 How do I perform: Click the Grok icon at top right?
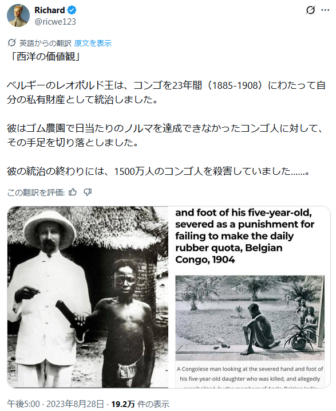click(x=310, y=10)
